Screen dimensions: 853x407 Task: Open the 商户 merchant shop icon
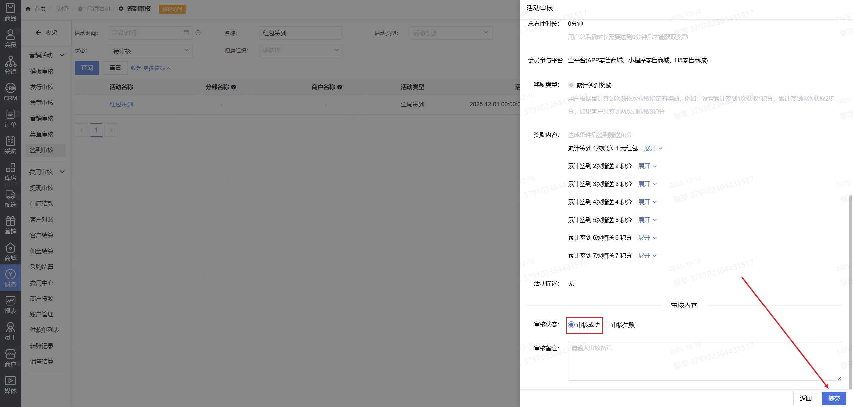[10, 358]
